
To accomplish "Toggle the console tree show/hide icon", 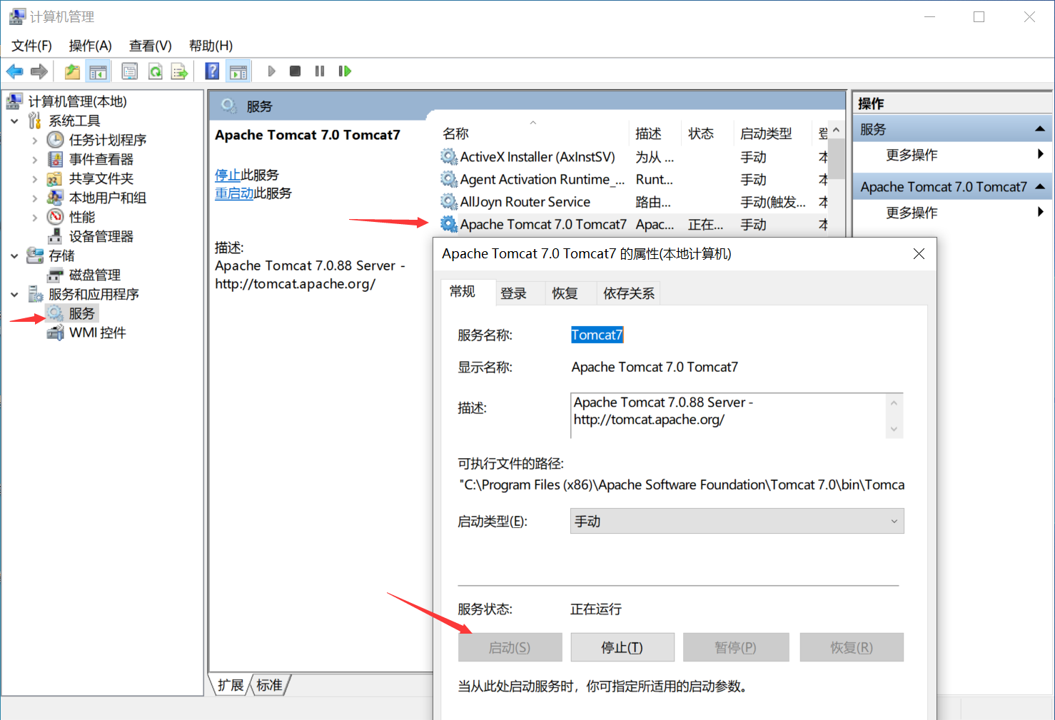I will 98,71.
